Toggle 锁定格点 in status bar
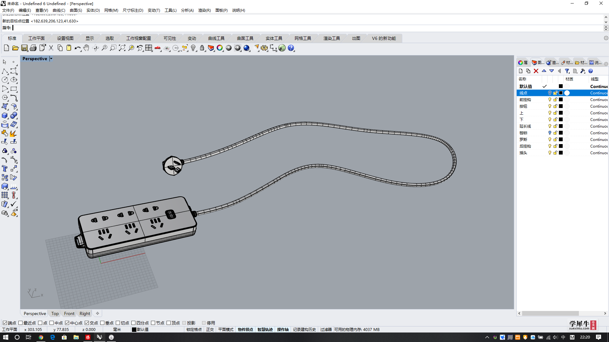 [x=194, y=330]
